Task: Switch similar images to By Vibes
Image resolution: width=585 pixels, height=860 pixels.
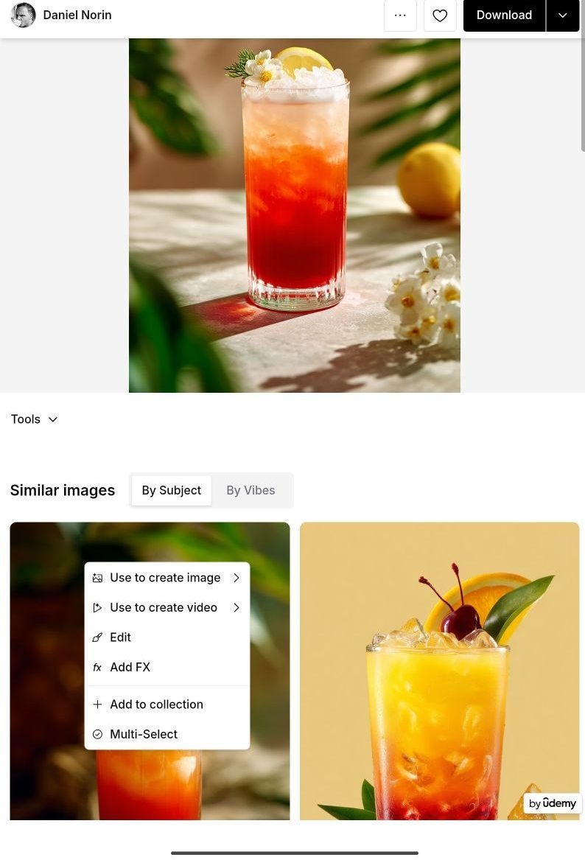Action: [x=251, y=490]
